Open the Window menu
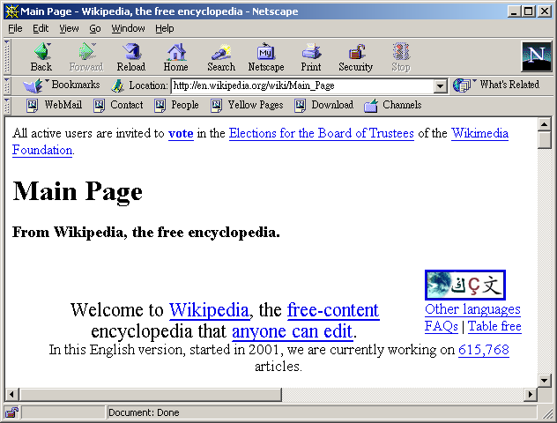The image size is (557, 423). point(129,28)
